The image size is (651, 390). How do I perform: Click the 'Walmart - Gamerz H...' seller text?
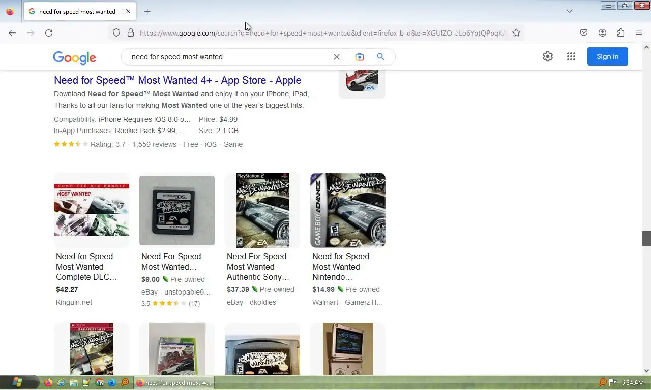(347, 302)
